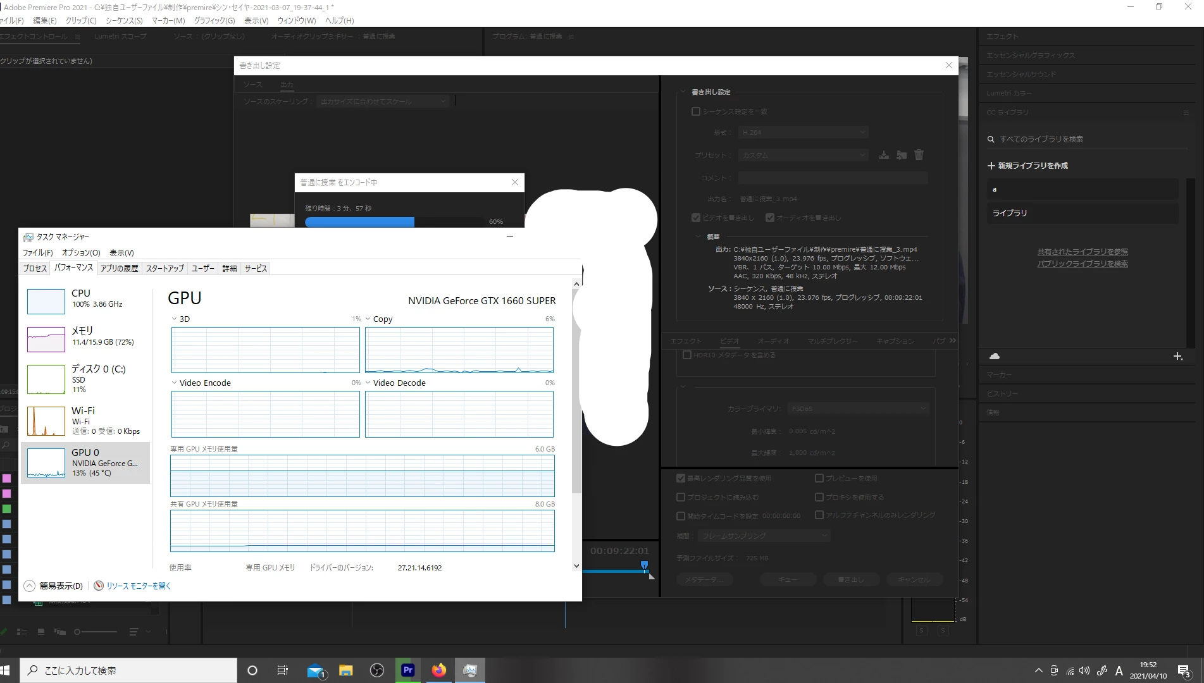Switch to オーディオ tab in export settings
The image size is (1204, 683).
(x=773, y=341)
